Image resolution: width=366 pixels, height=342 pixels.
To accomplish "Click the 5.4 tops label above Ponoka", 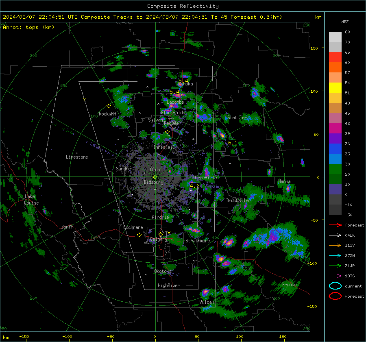I will click(x=183, y=81).
